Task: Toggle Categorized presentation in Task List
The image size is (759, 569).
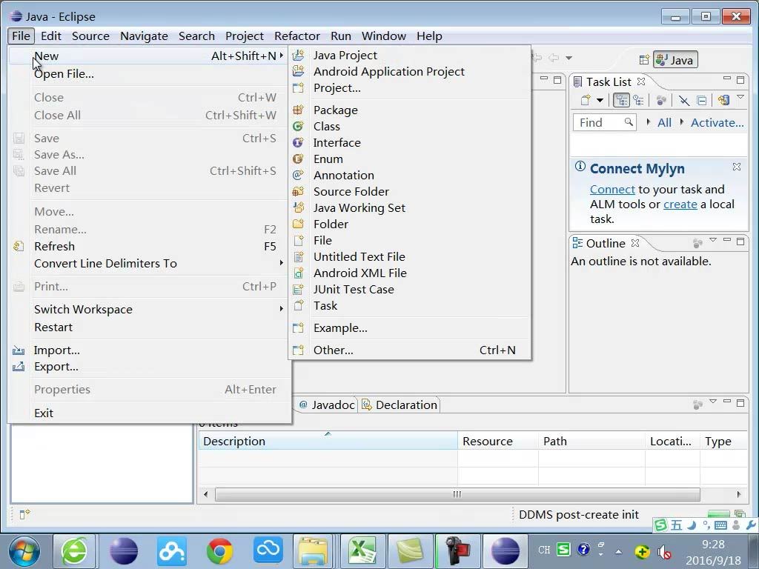Action: click(x=621, y=100)
